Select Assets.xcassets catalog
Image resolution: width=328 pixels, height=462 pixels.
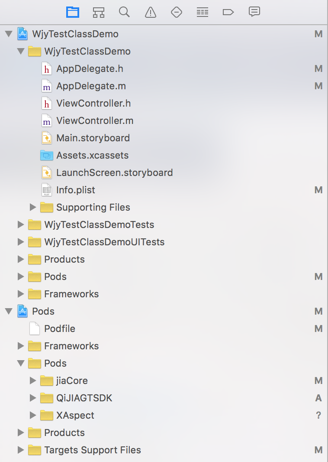92,155
